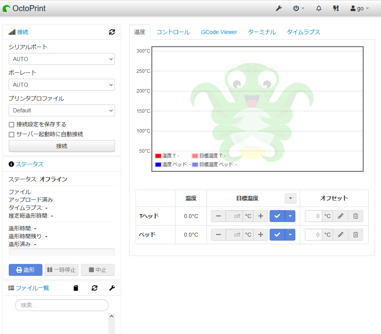Click the Tヘッド target temperature field
The height and width of the screenshot is (334, 381).
[234, 216]
